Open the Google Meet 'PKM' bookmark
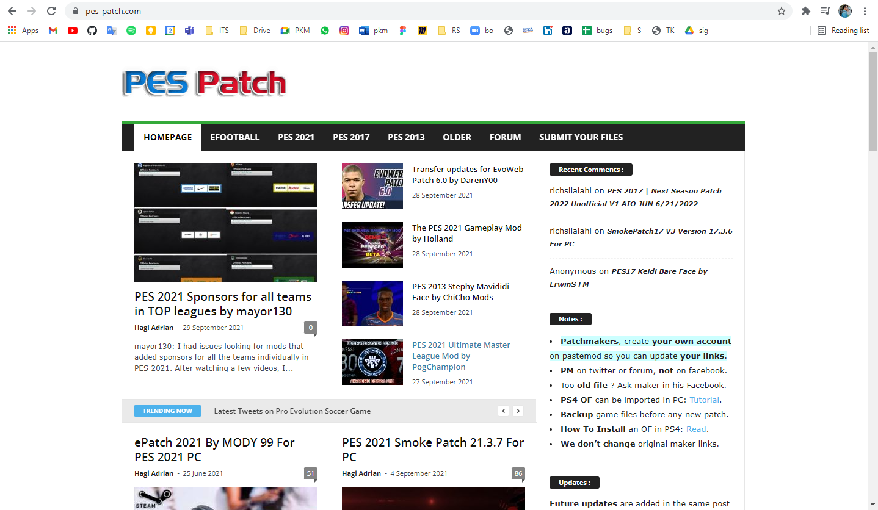 [x=296, y=31]
